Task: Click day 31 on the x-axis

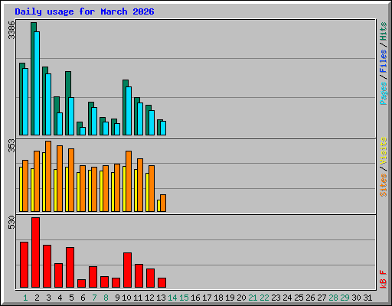Action: (367, 298)
